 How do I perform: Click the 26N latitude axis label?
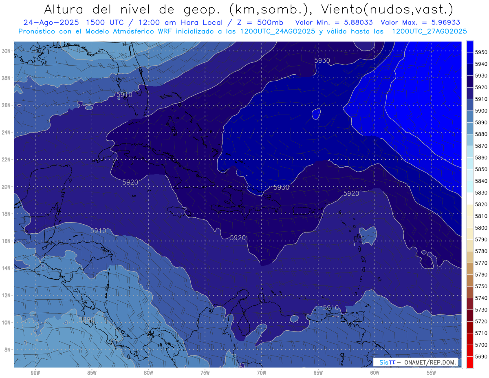point(6,105)
